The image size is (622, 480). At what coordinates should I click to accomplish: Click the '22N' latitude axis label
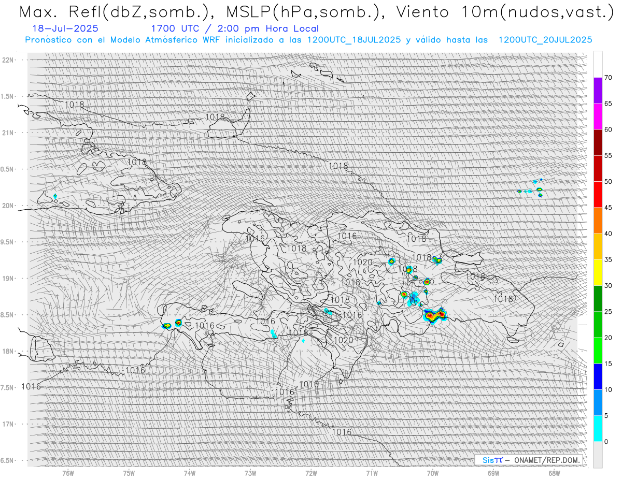[8, 60]
